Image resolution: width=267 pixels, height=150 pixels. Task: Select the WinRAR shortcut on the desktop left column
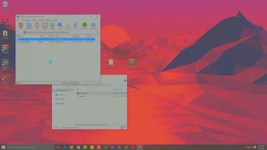coord(5,49)
